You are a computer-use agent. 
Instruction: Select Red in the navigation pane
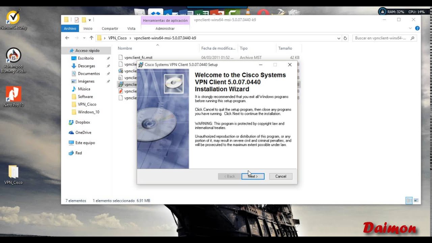[x=79, y=153]
